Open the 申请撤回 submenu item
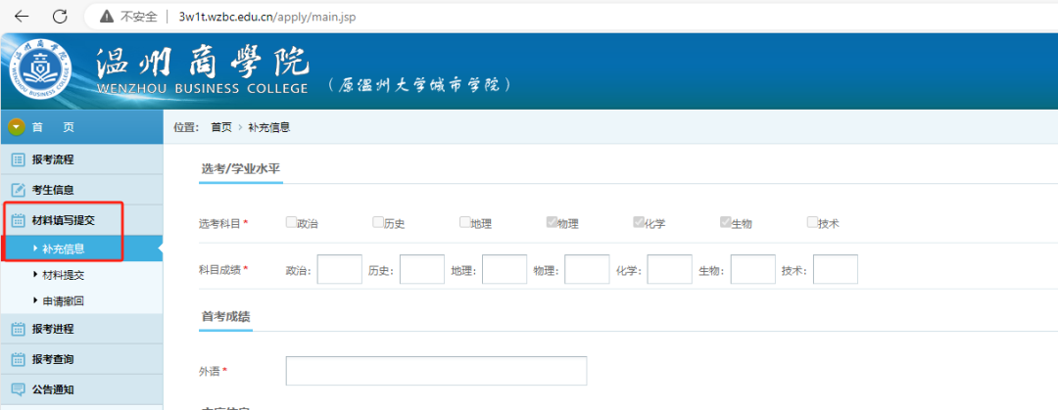The image size is (1058, 410). pos(63,301)
